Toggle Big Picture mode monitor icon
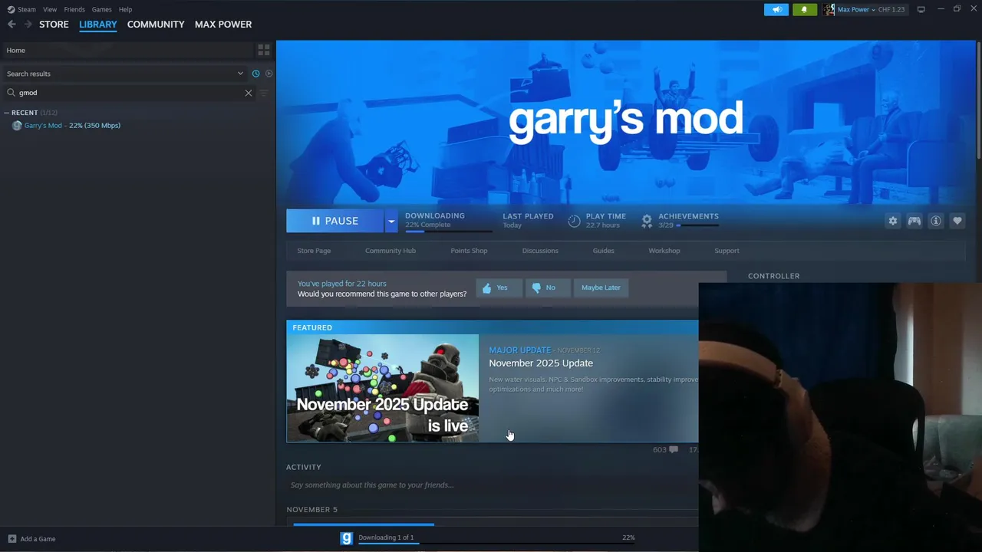Screen dimensions: 982x552 tap(921, 9)
